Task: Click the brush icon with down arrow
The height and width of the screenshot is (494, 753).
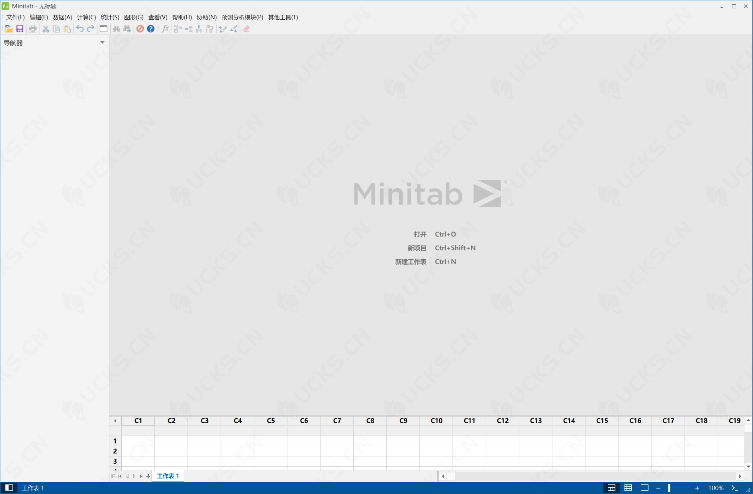Action: [234, 29]
